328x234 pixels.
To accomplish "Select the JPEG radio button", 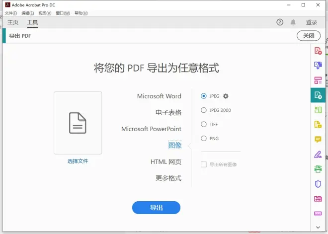I will coord(204,96).
